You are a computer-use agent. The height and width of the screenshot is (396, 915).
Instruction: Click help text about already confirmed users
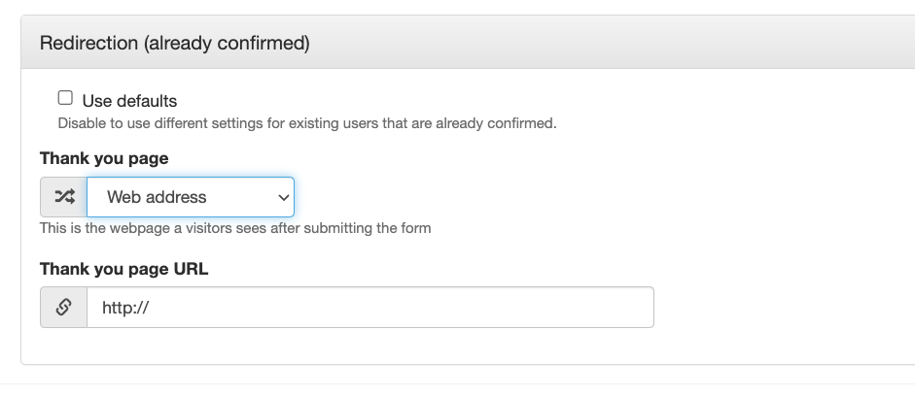click(307, 123)
